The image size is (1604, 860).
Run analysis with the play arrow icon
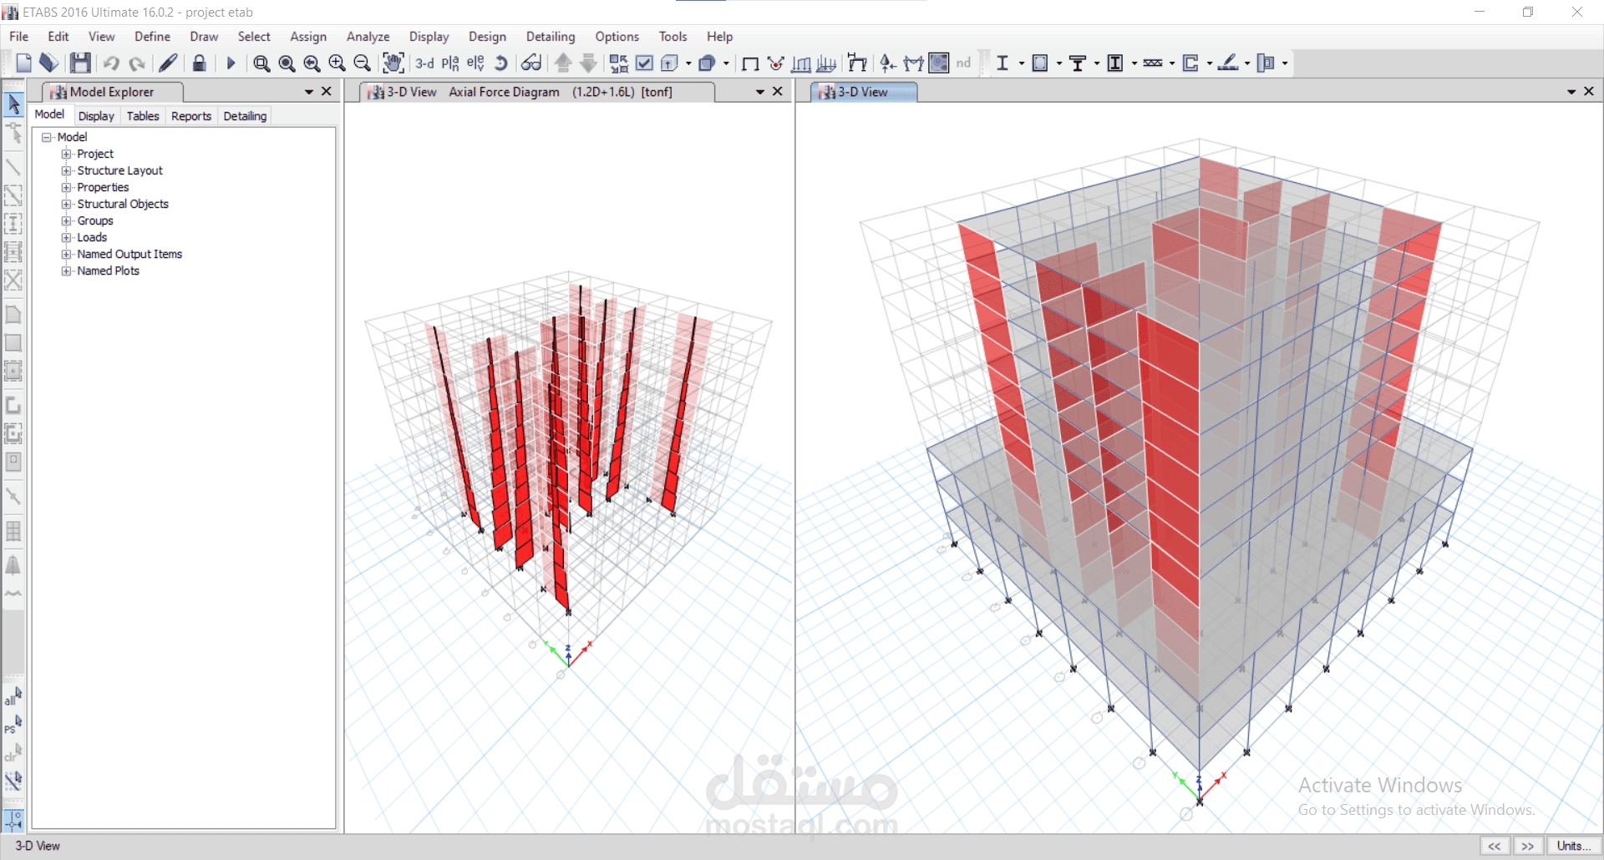pos(231,63)
